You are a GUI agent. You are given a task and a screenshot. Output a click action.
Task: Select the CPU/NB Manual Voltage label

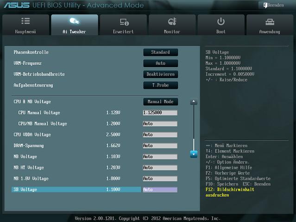[x=43, y=124]
